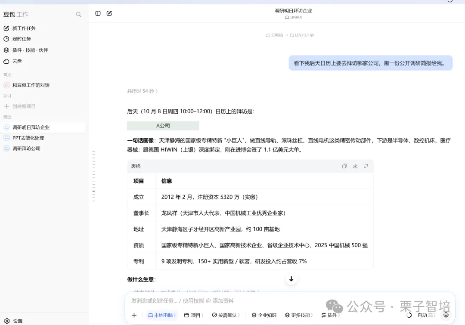Image resolution: width=465 pixels, height=325 pixels.
Task: Open 云盘 cloud drive
Action: click(13, 62)
